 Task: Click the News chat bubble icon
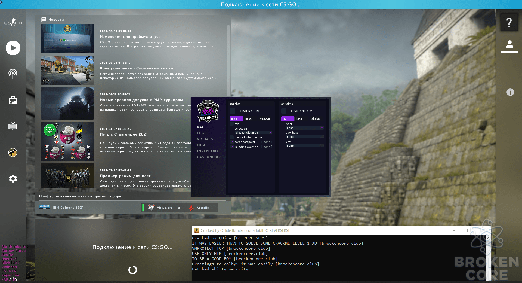(44, 19)
